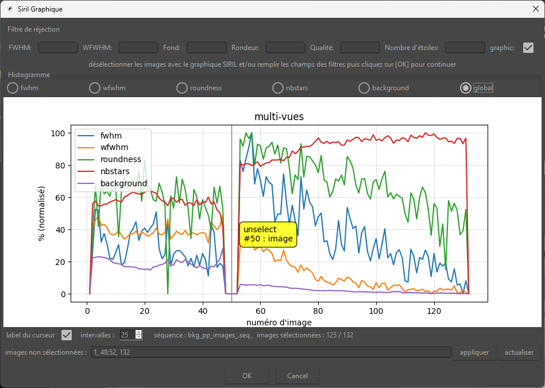Choose the roundness histogram option
Viewport: 545px width, 388px height.
pos(181,88)
